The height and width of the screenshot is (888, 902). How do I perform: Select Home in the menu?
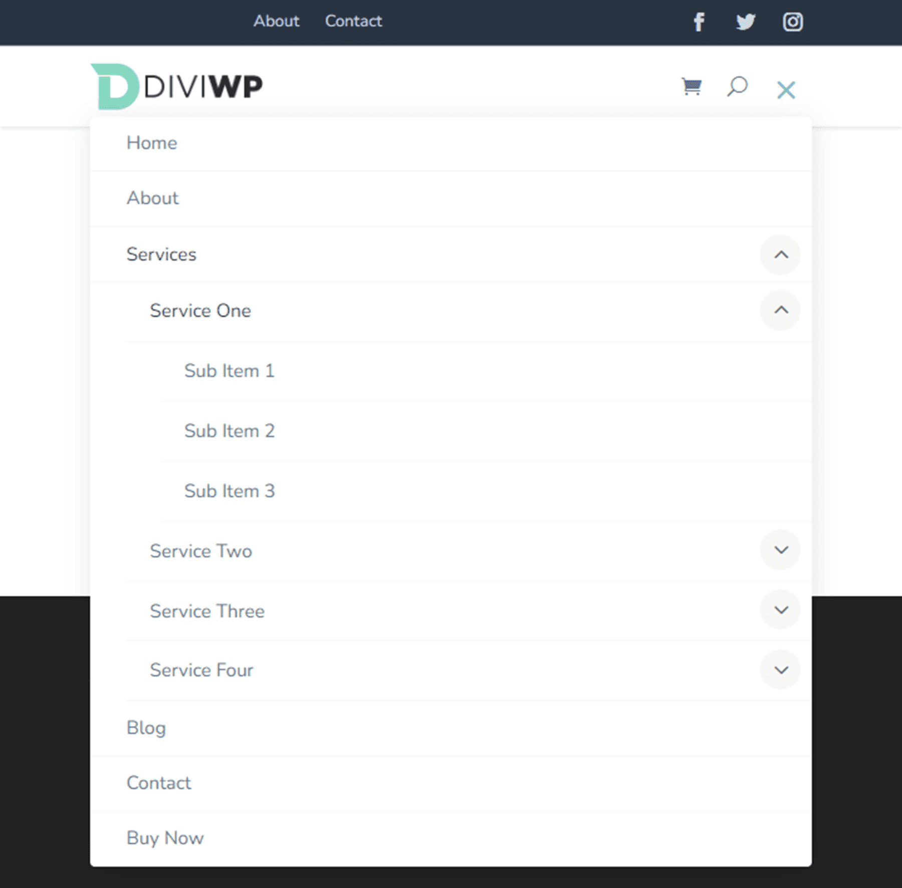pos(152,143)
